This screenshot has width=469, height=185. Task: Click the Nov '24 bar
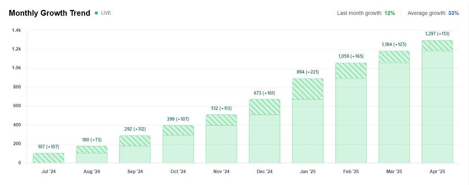[221, 139]
